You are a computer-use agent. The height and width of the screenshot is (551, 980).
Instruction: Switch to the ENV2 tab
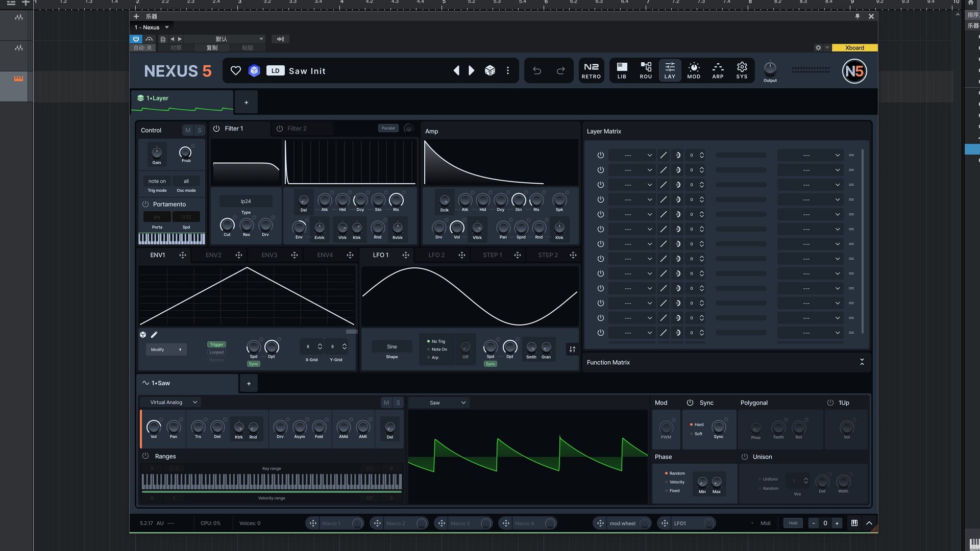click(x=213, y=255)
